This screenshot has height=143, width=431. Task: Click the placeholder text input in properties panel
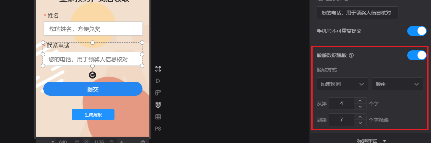[x=358, y=13]
